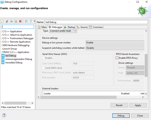The width and height of the screenshot is (151, 120).
Task: Enable the RTOS Proxy checkbox
Action: (117, 58)
